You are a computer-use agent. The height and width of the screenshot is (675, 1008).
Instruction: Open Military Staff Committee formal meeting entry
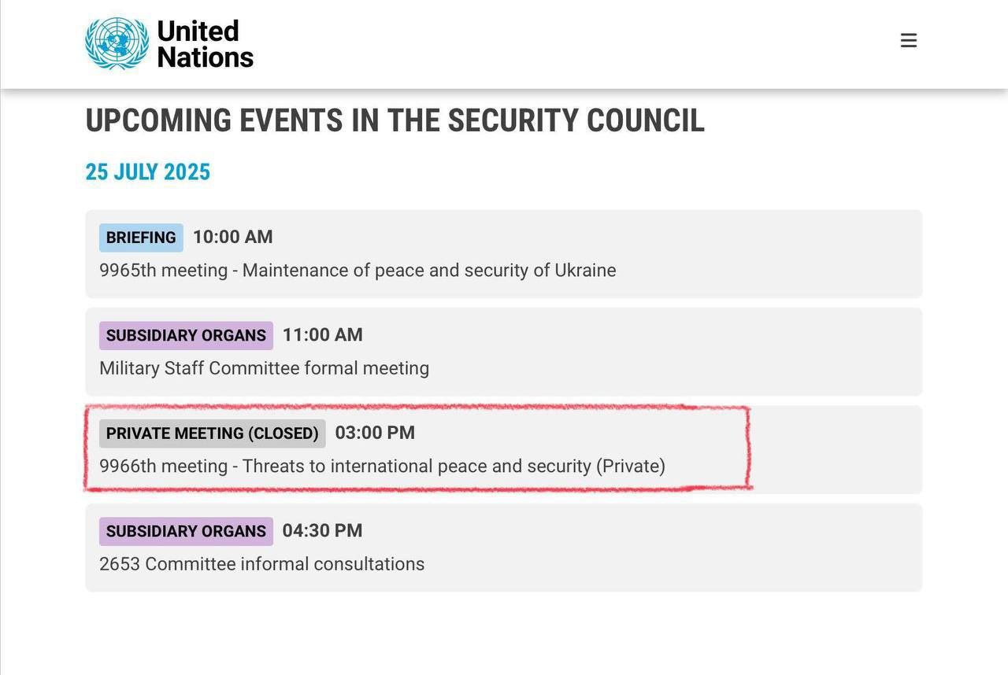click(x=264, y=368)
